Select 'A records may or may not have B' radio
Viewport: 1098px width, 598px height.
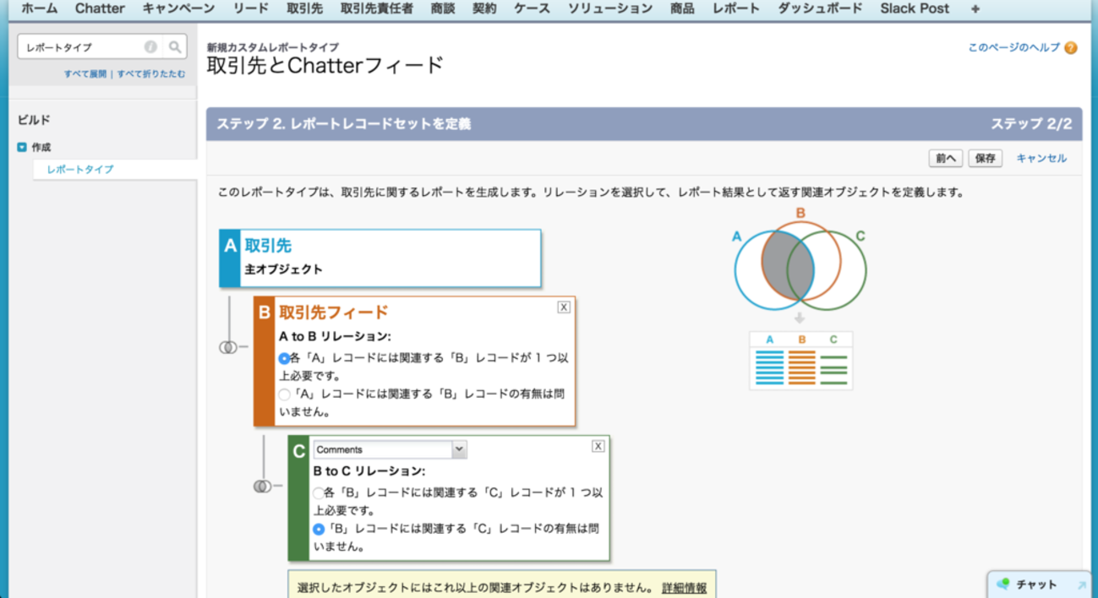tap(284, 394)
